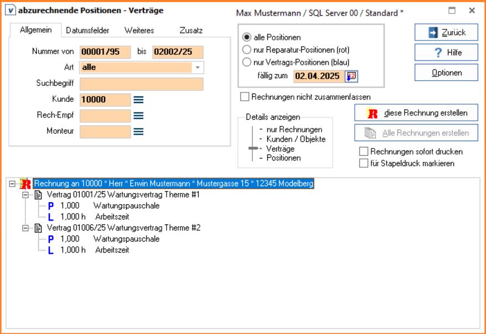Collapse the Vertrag 01001/25 tree node
This screenshot has height=334, width=486.
pos(24,195)
